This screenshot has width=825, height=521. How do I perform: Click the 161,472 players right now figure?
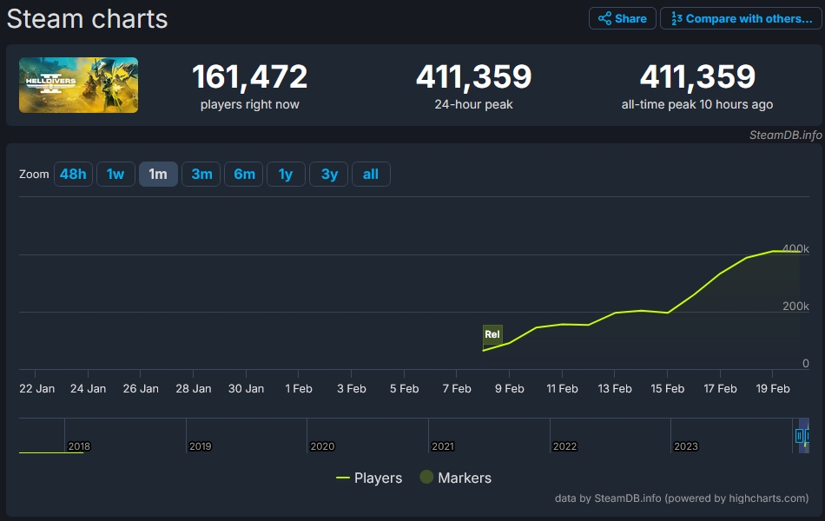click(x=250, y=76)
